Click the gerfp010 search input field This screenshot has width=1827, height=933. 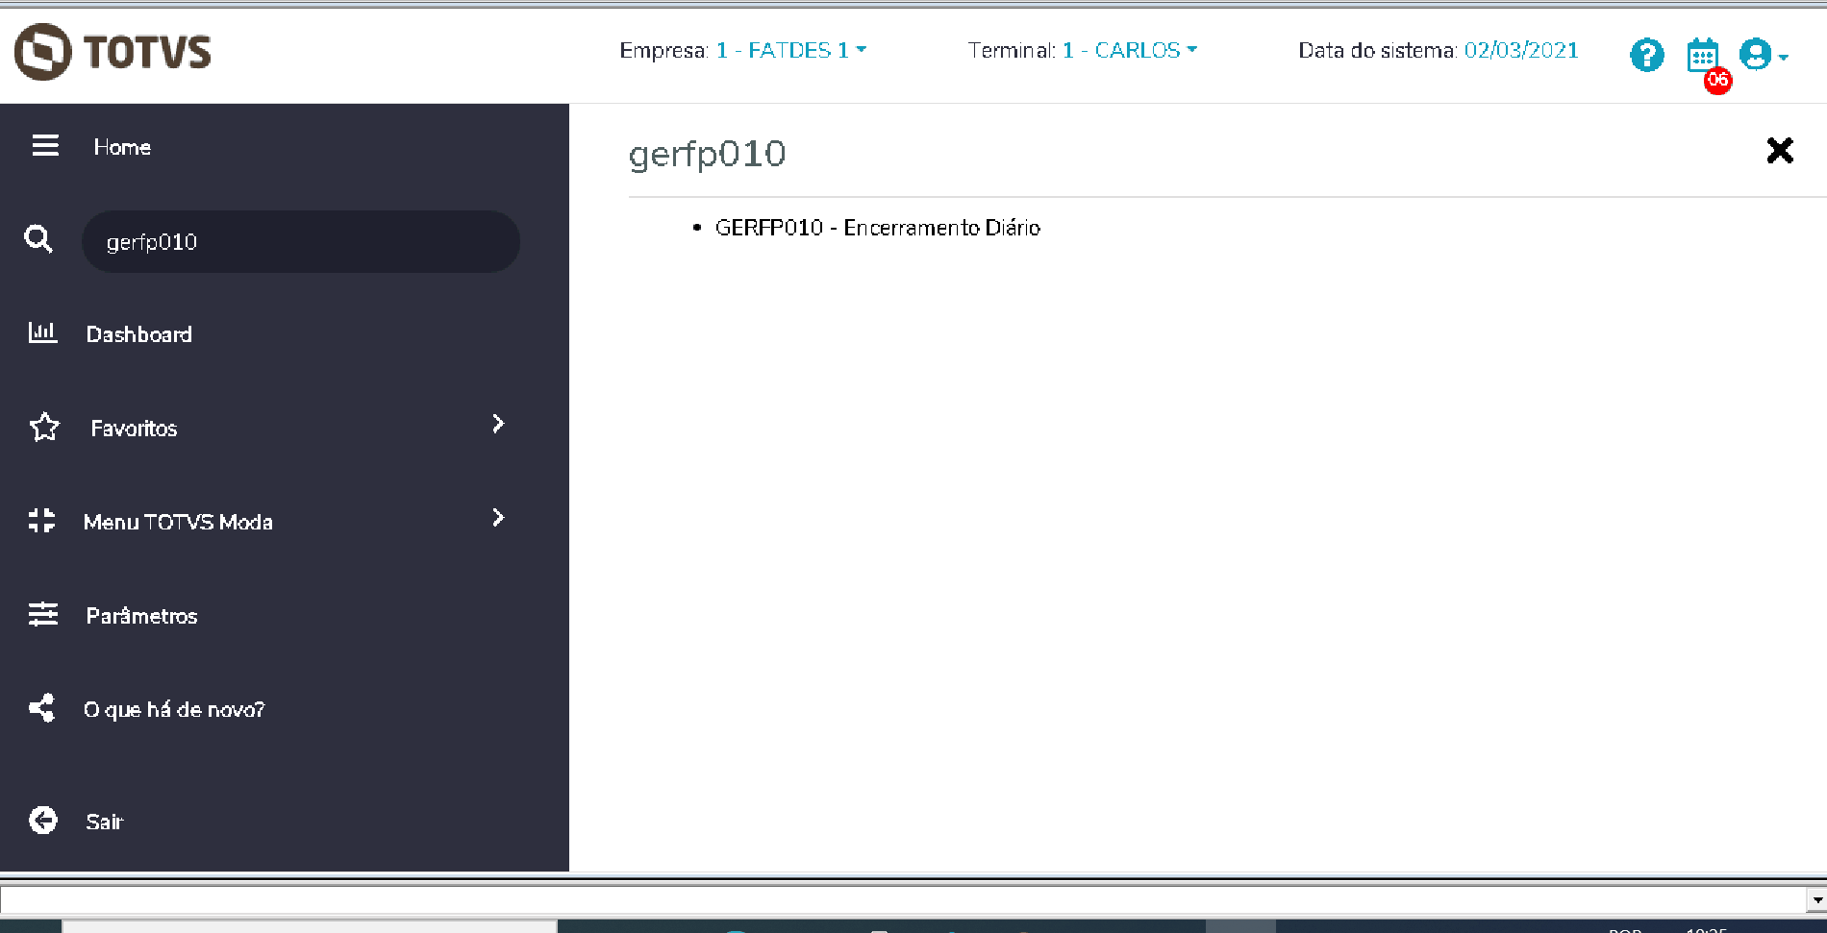point(301,241)
